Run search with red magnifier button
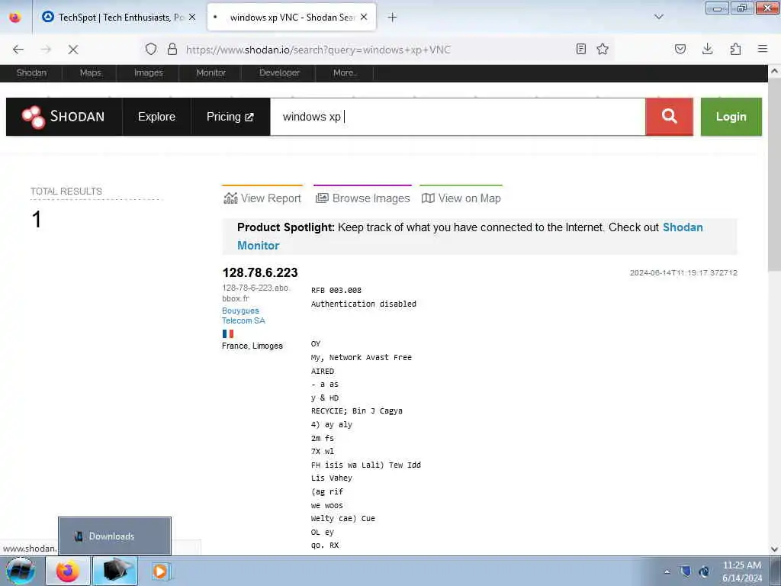 (669, 117)
